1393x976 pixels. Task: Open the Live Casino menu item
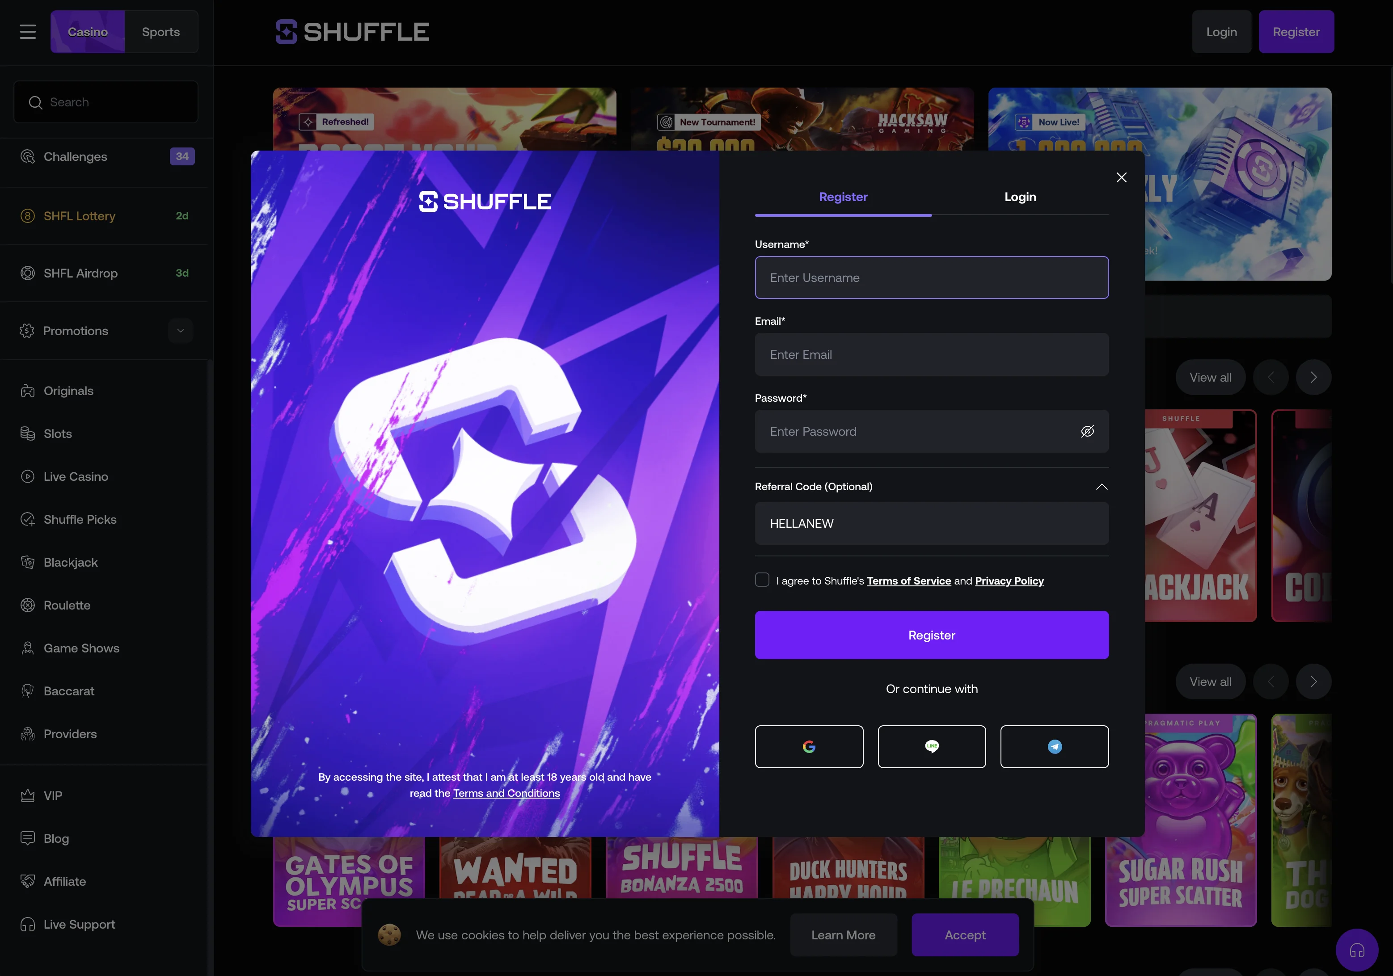point(103,477)
